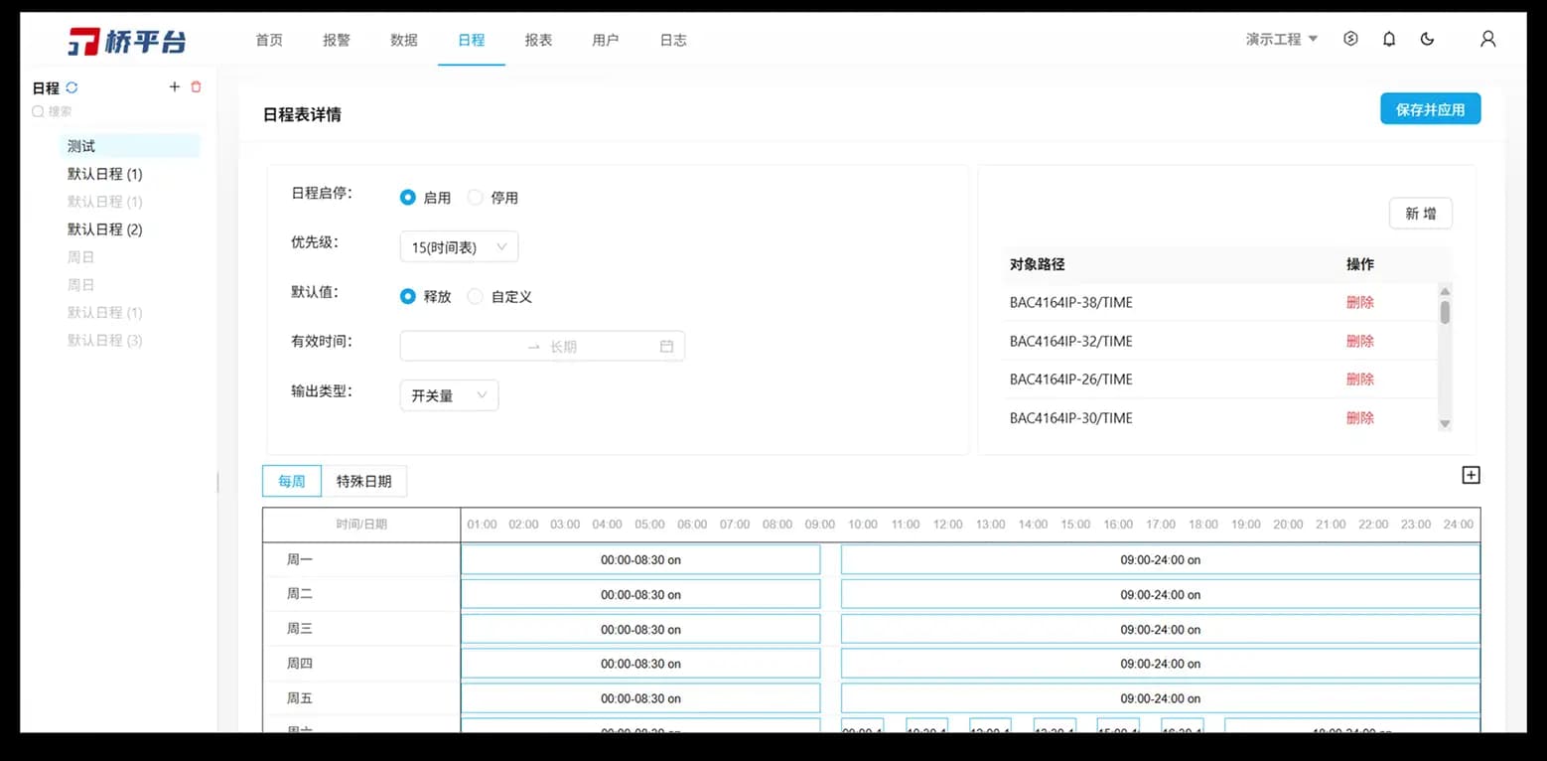Screen dimensions: 1547x761
Task: Delete the BAC4164IP-38/TIME row
Action: pos(1360,302)
